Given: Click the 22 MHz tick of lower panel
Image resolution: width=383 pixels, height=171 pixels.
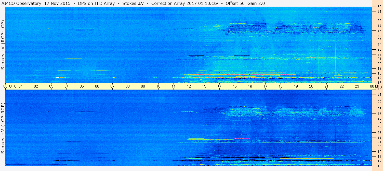Looking at the screenshot, I should point(379,137).
